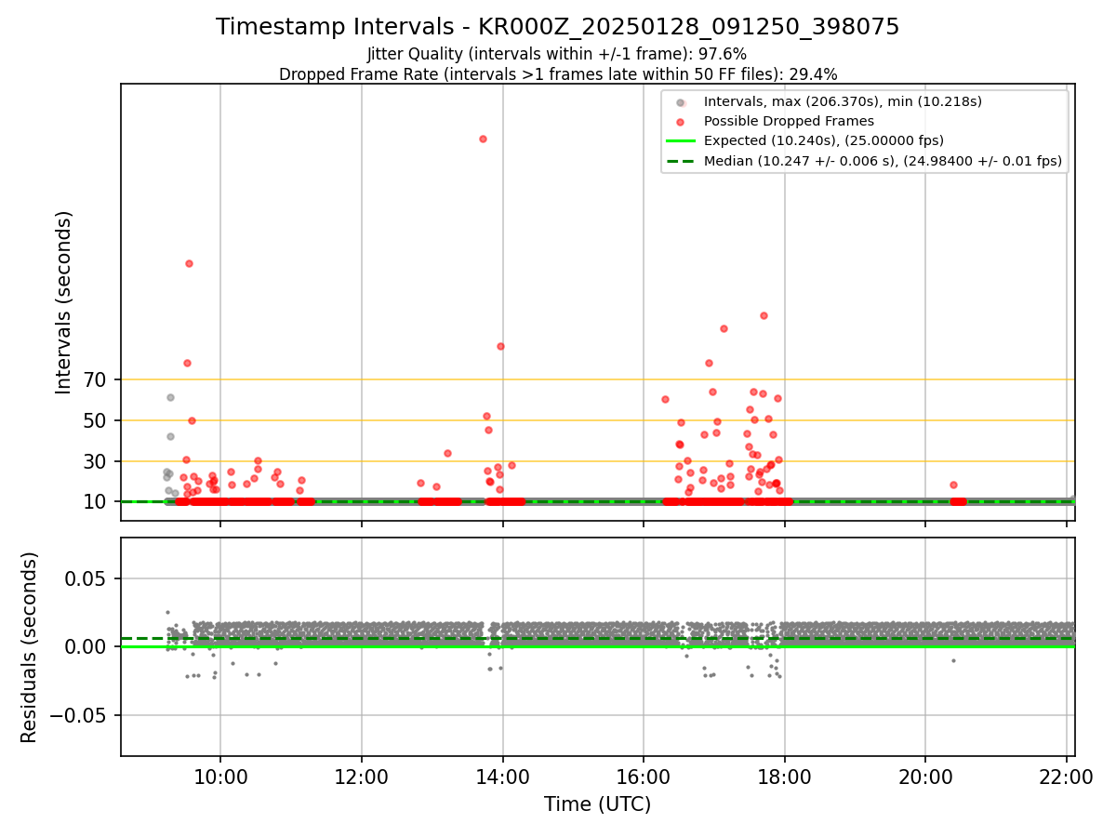This screenshot has height=837, width=1116.
Task: Click the 10:00 time tick label
Action: [x=220, y=777]
